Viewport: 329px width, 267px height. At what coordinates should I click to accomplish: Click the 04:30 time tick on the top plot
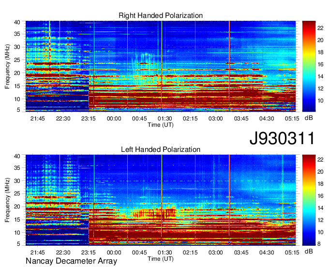(x=267, y=119)
